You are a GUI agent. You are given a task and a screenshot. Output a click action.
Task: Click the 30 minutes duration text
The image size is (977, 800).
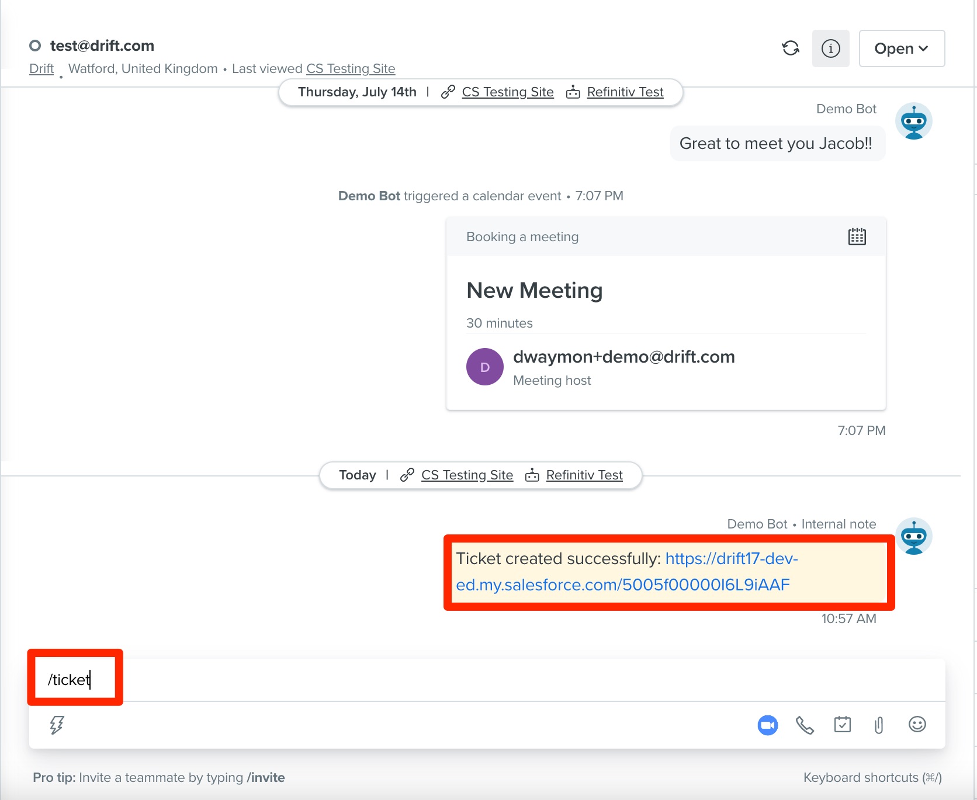coord(500,323)
